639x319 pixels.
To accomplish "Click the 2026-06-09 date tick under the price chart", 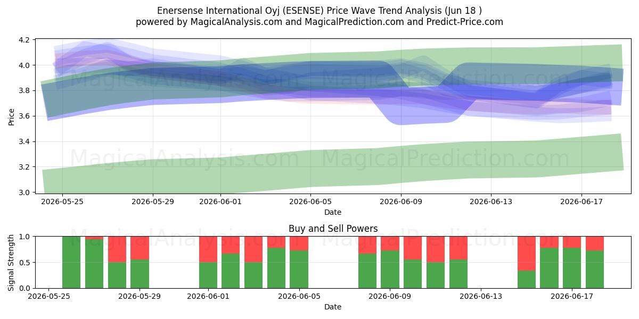I will [x=401, y=202].
